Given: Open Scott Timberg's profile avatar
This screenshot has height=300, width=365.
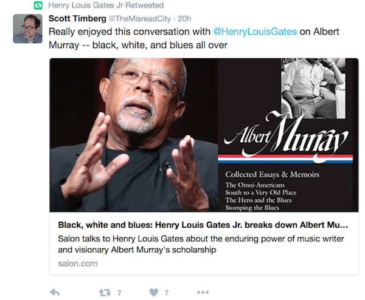Looking at the screenshot, I should 28,29.
